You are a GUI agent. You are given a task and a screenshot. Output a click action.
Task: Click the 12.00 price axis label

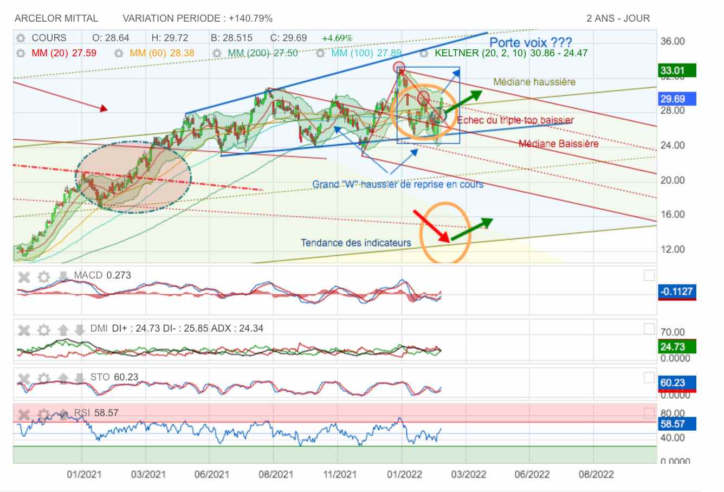tap(673, 250)
